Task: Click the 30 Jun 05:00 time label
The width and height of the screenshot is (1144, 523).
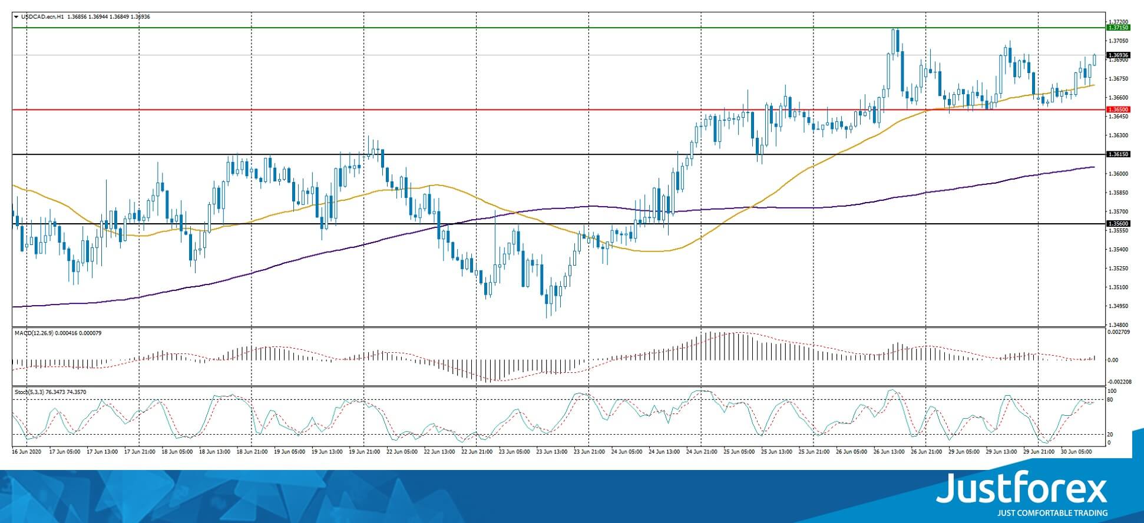Action: coord(1076,452)
